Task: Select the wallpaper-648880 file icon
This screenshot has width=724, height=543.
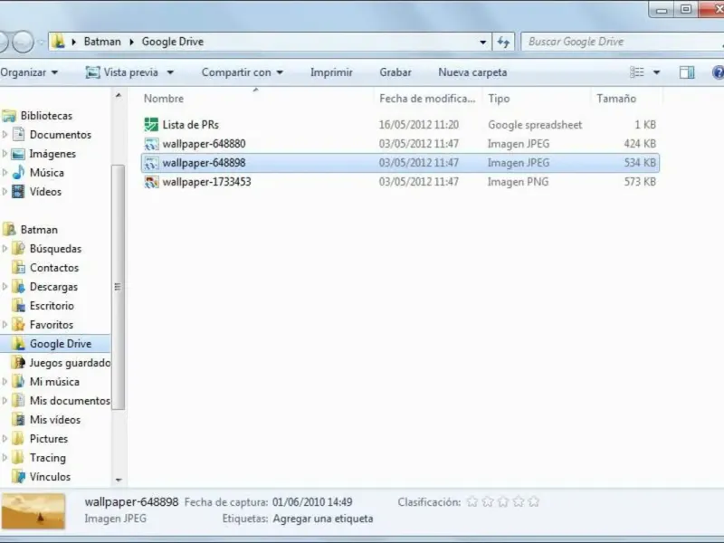Action: click(151, 144)
